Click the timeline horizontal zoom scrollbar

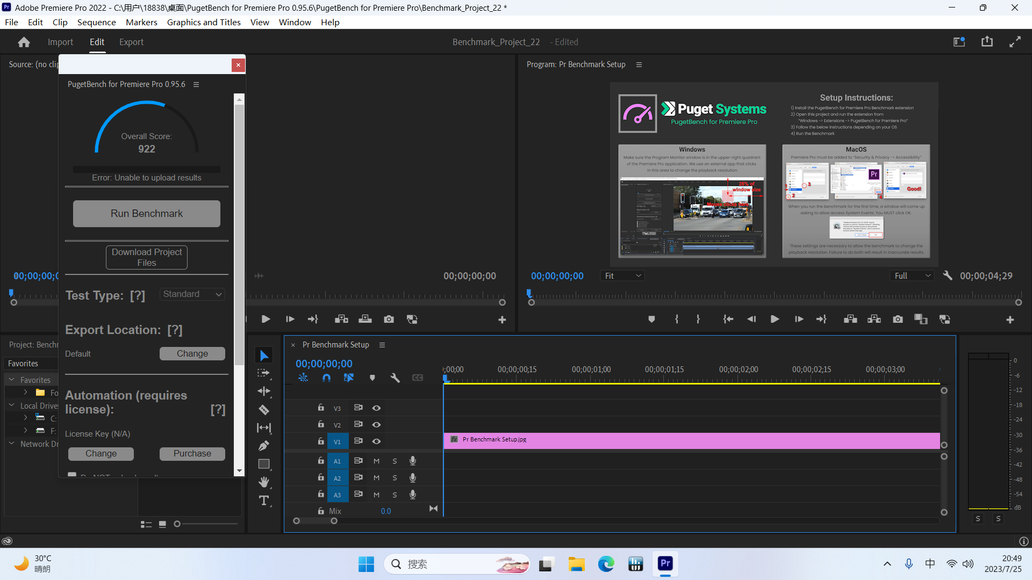click(x=315, y=521)
